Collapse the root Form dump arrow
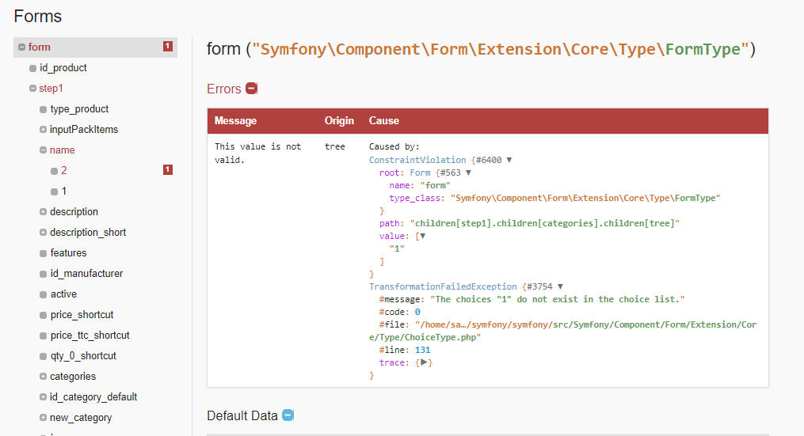804x436 pixels. (x=468, y=173)
